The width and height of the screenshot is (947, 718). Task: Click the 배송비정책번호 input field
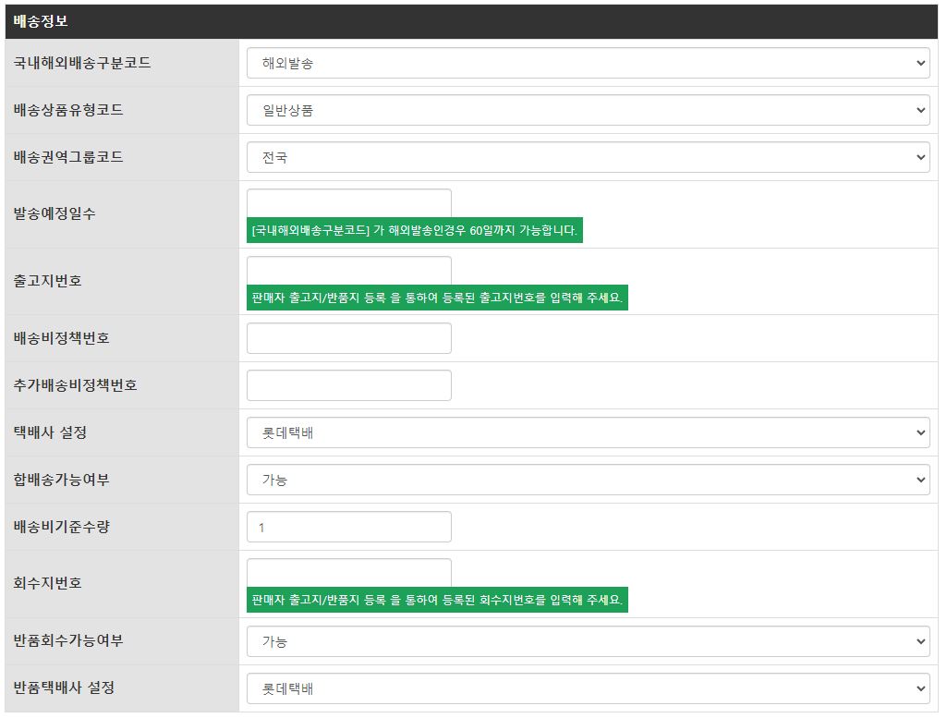pos(348,338)
